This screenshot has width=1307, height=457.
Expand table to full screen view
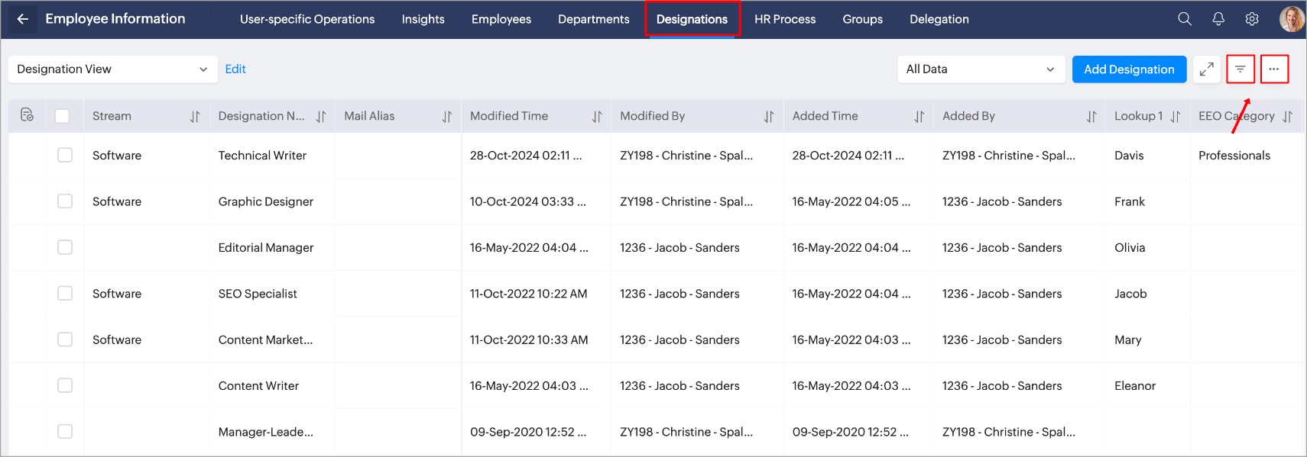tap(1206, 69)
